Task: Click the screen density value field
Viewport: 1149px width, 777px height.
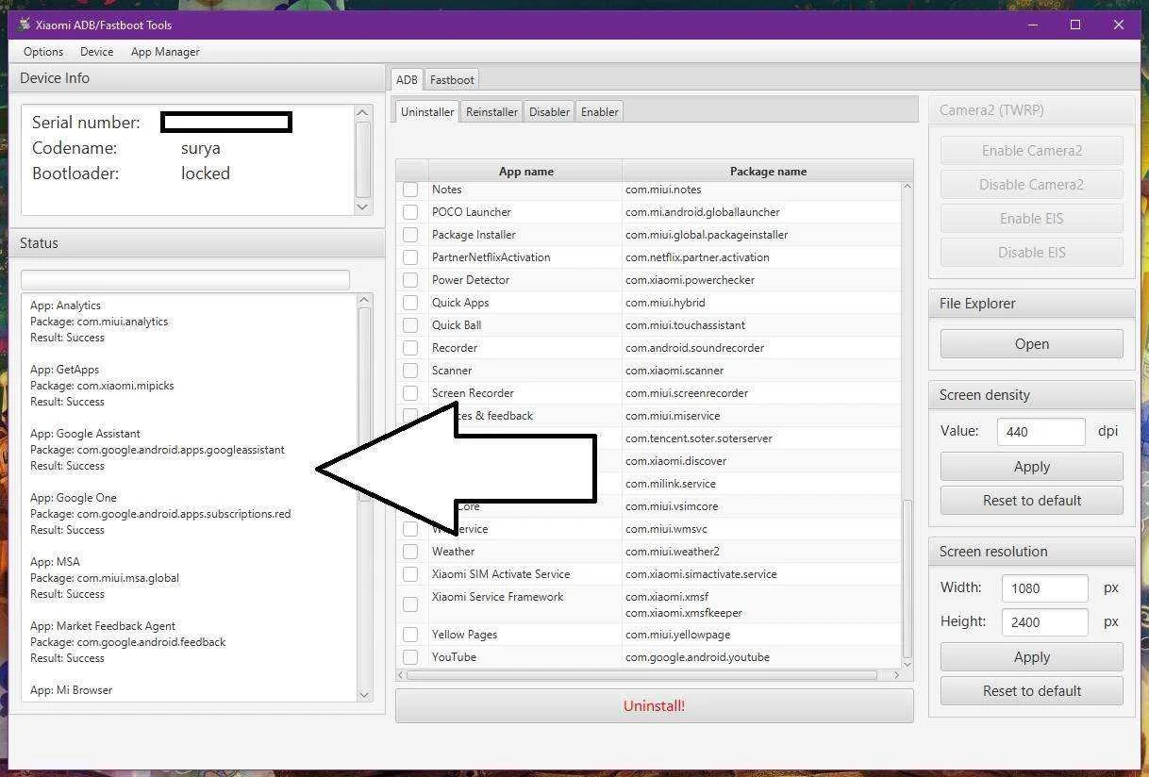Action: [x=1041, y=431]
